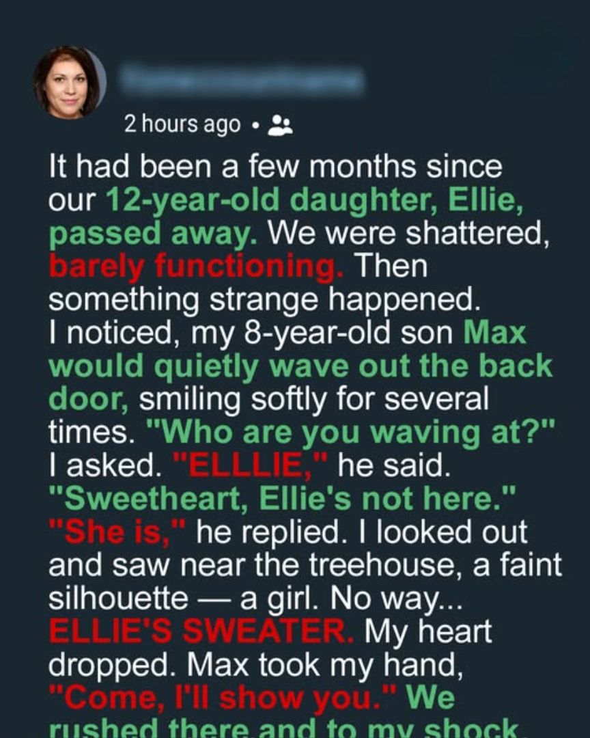
Task: Click the green "would quietly wave out the back" line
Action: [300, 366]
